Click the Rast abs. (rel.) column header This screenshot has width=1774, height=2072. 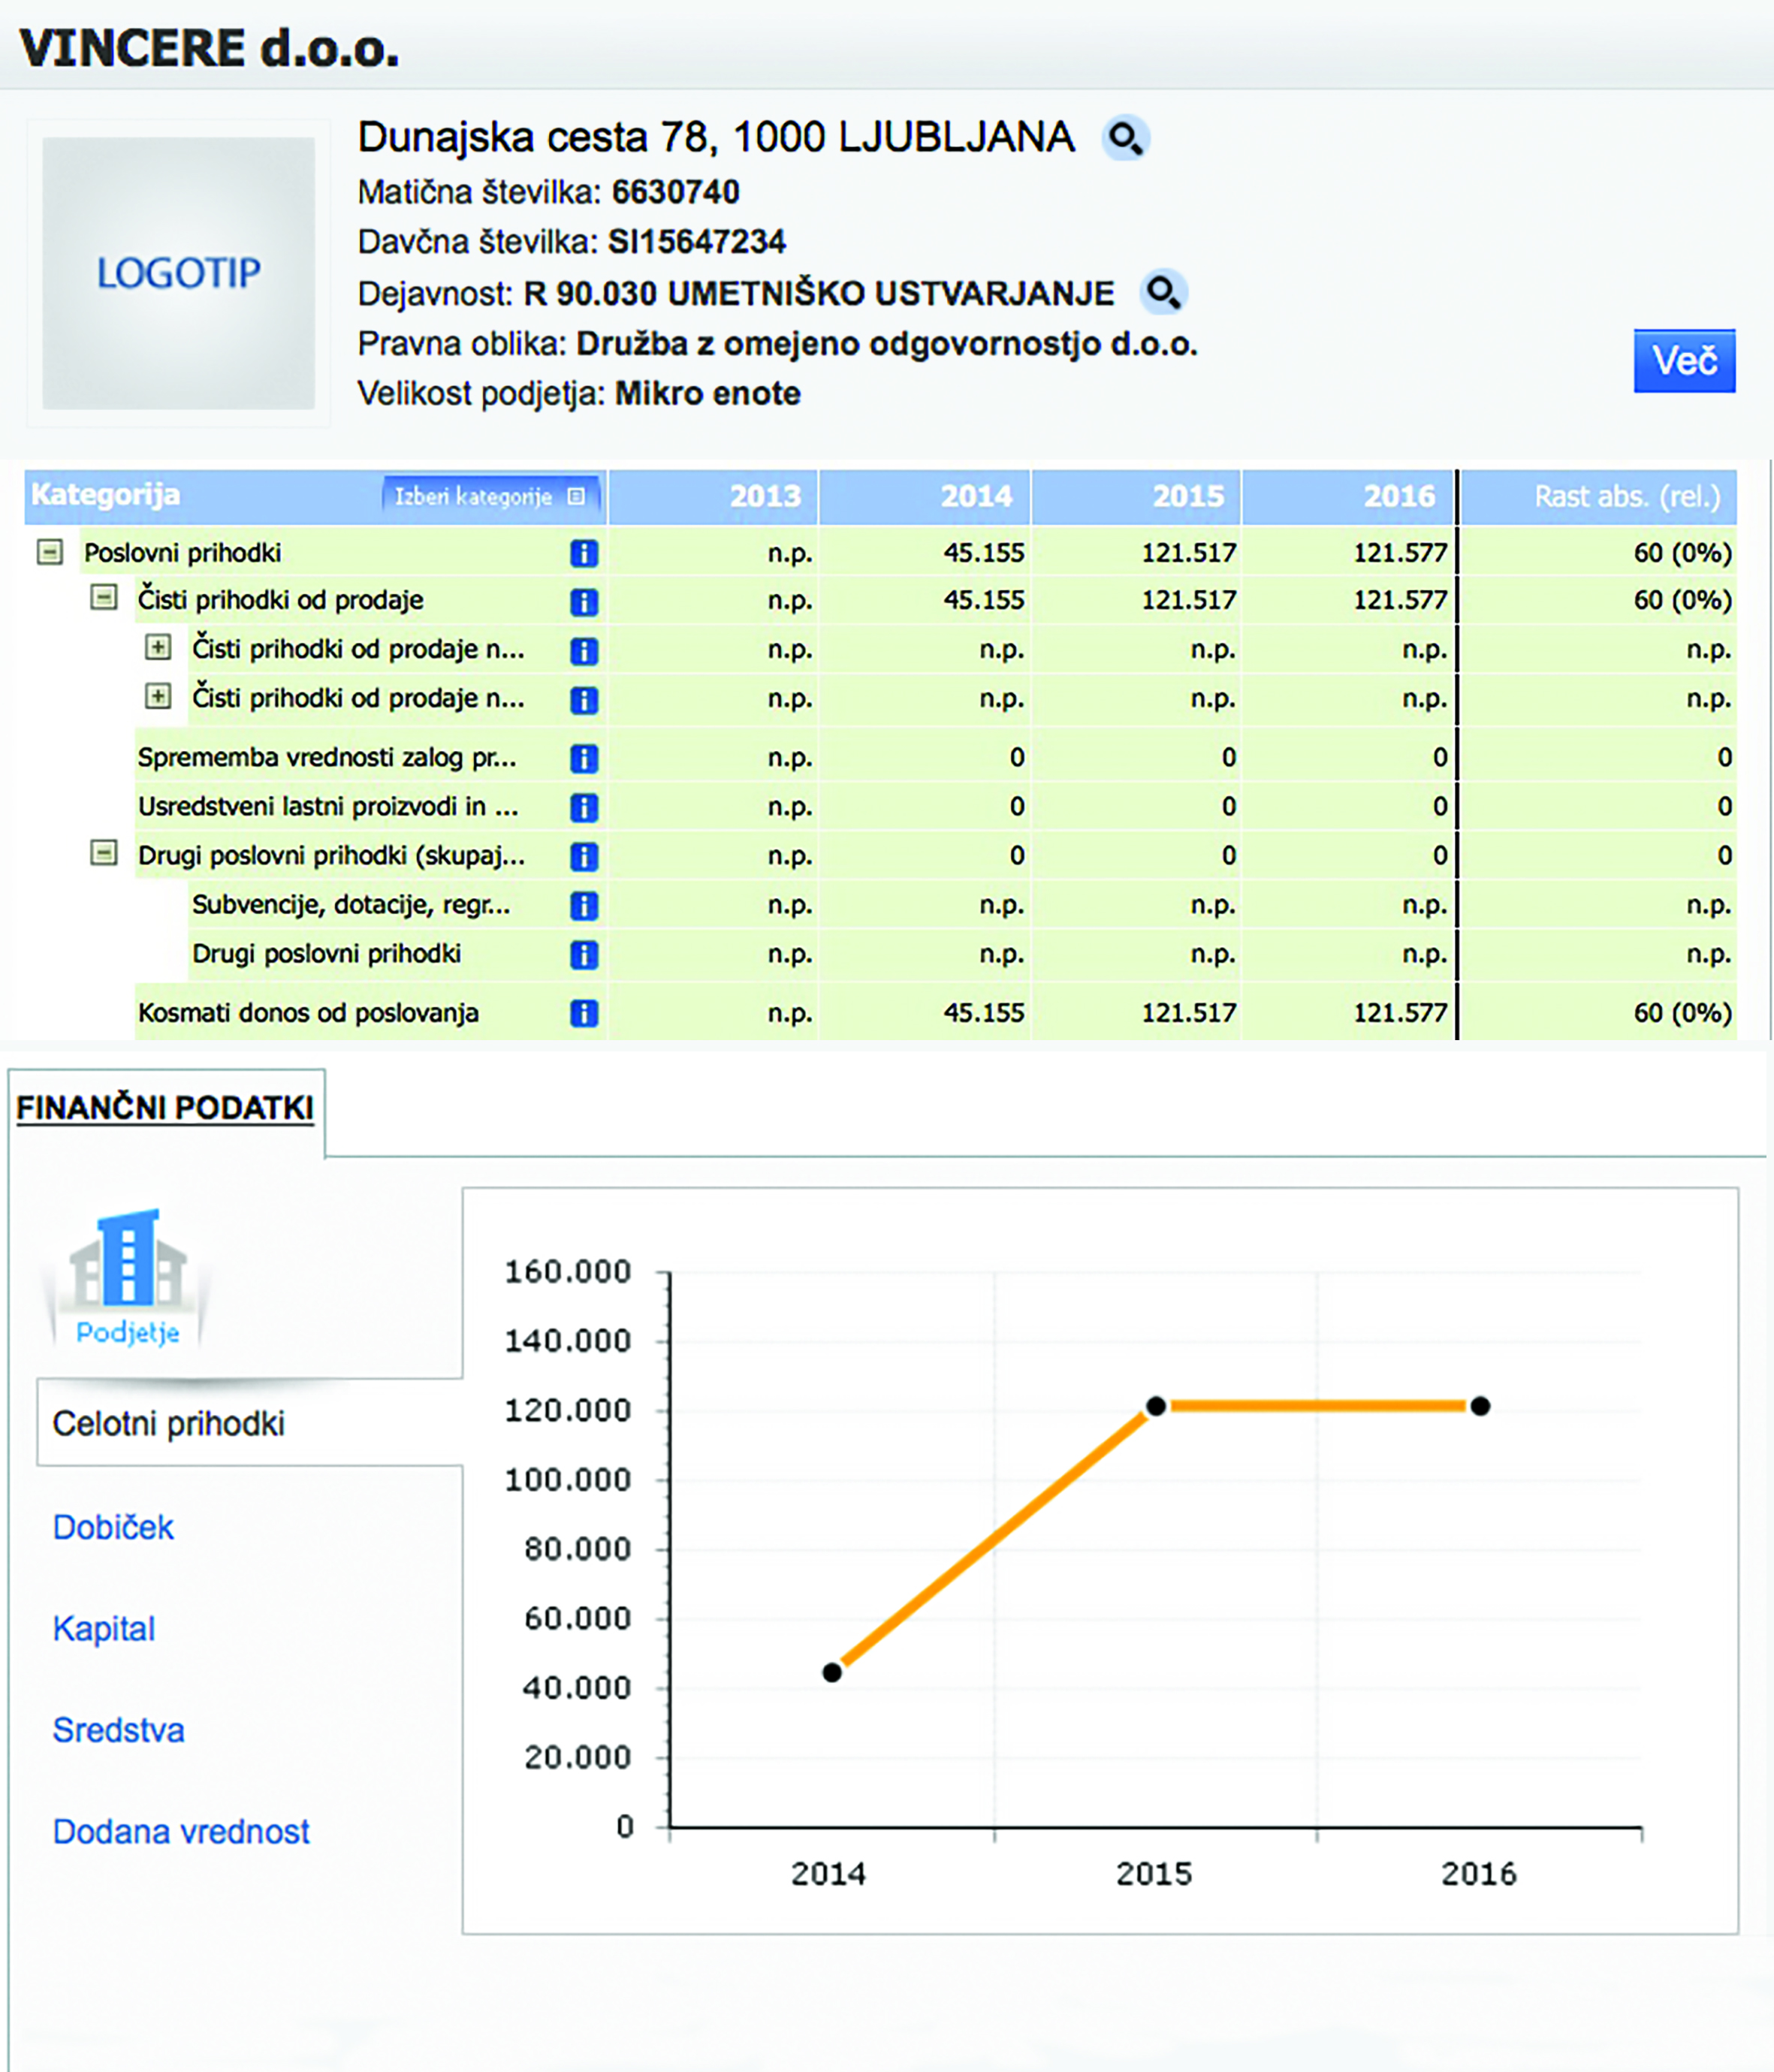pos(1599,496)
